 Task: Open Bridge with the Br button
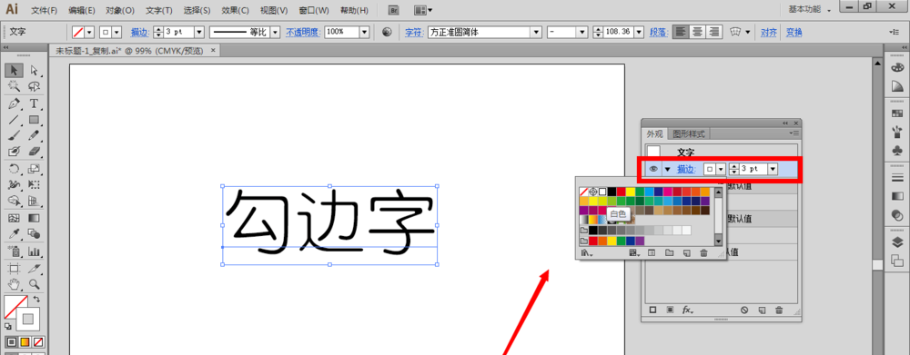(394, 10)
